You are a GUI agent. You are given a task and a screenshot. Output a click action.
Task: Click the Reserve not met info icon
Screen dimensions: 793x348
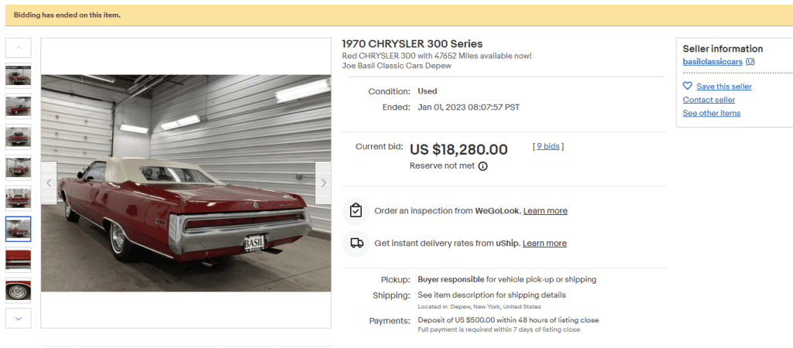[x=482, y=166]
